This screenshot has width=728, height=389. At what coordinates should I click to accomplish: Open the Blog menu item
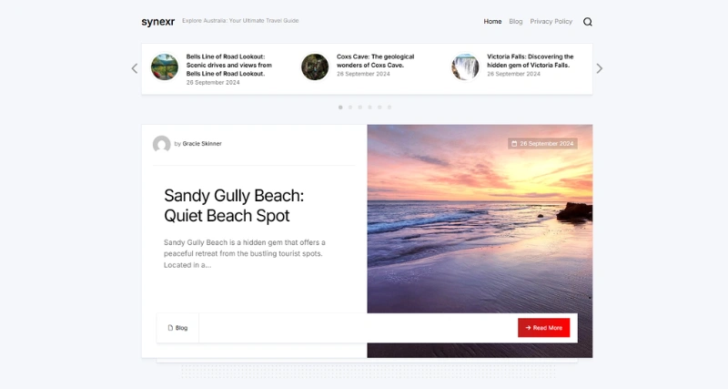(515, 21)
